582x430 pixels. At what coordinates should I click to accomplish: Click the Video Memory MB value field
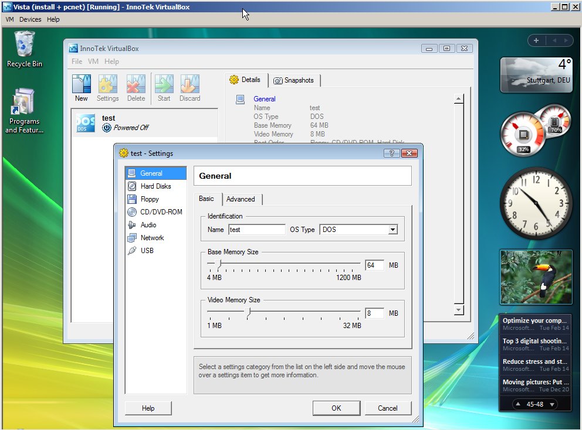tap(374, 313)
